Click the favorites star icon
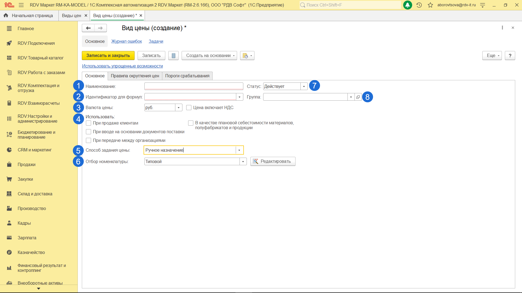Screen dimensions: 522x293 430,5
